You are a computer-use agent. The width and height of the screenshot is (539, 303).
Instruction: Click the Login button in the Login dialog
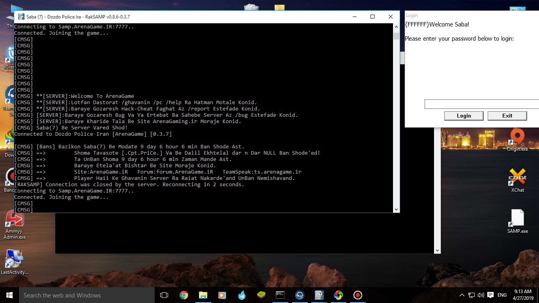[x=464, y=116]
